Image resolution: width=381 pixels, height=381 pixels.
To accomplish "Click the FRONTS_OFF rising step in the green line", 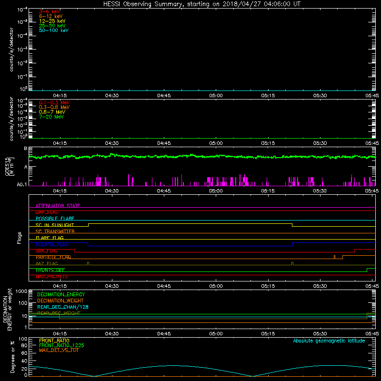I will (x=367, y=270).
